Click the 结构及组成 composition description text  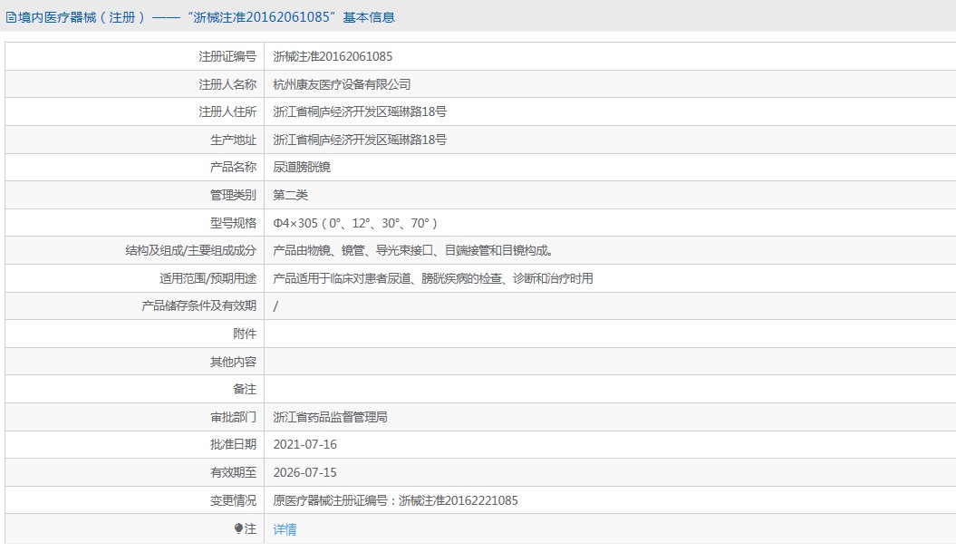413,251
